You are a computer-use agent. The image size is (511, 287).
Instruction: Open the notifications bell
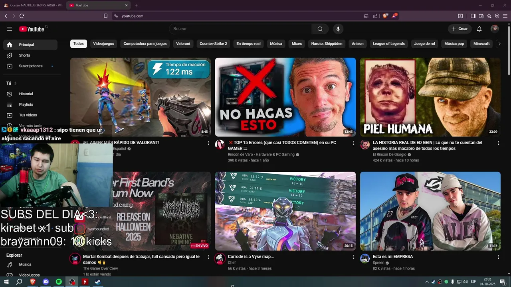click(479, 29)
